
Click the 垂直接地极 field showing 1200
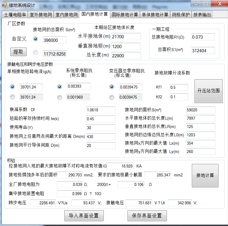coord(126,46)
